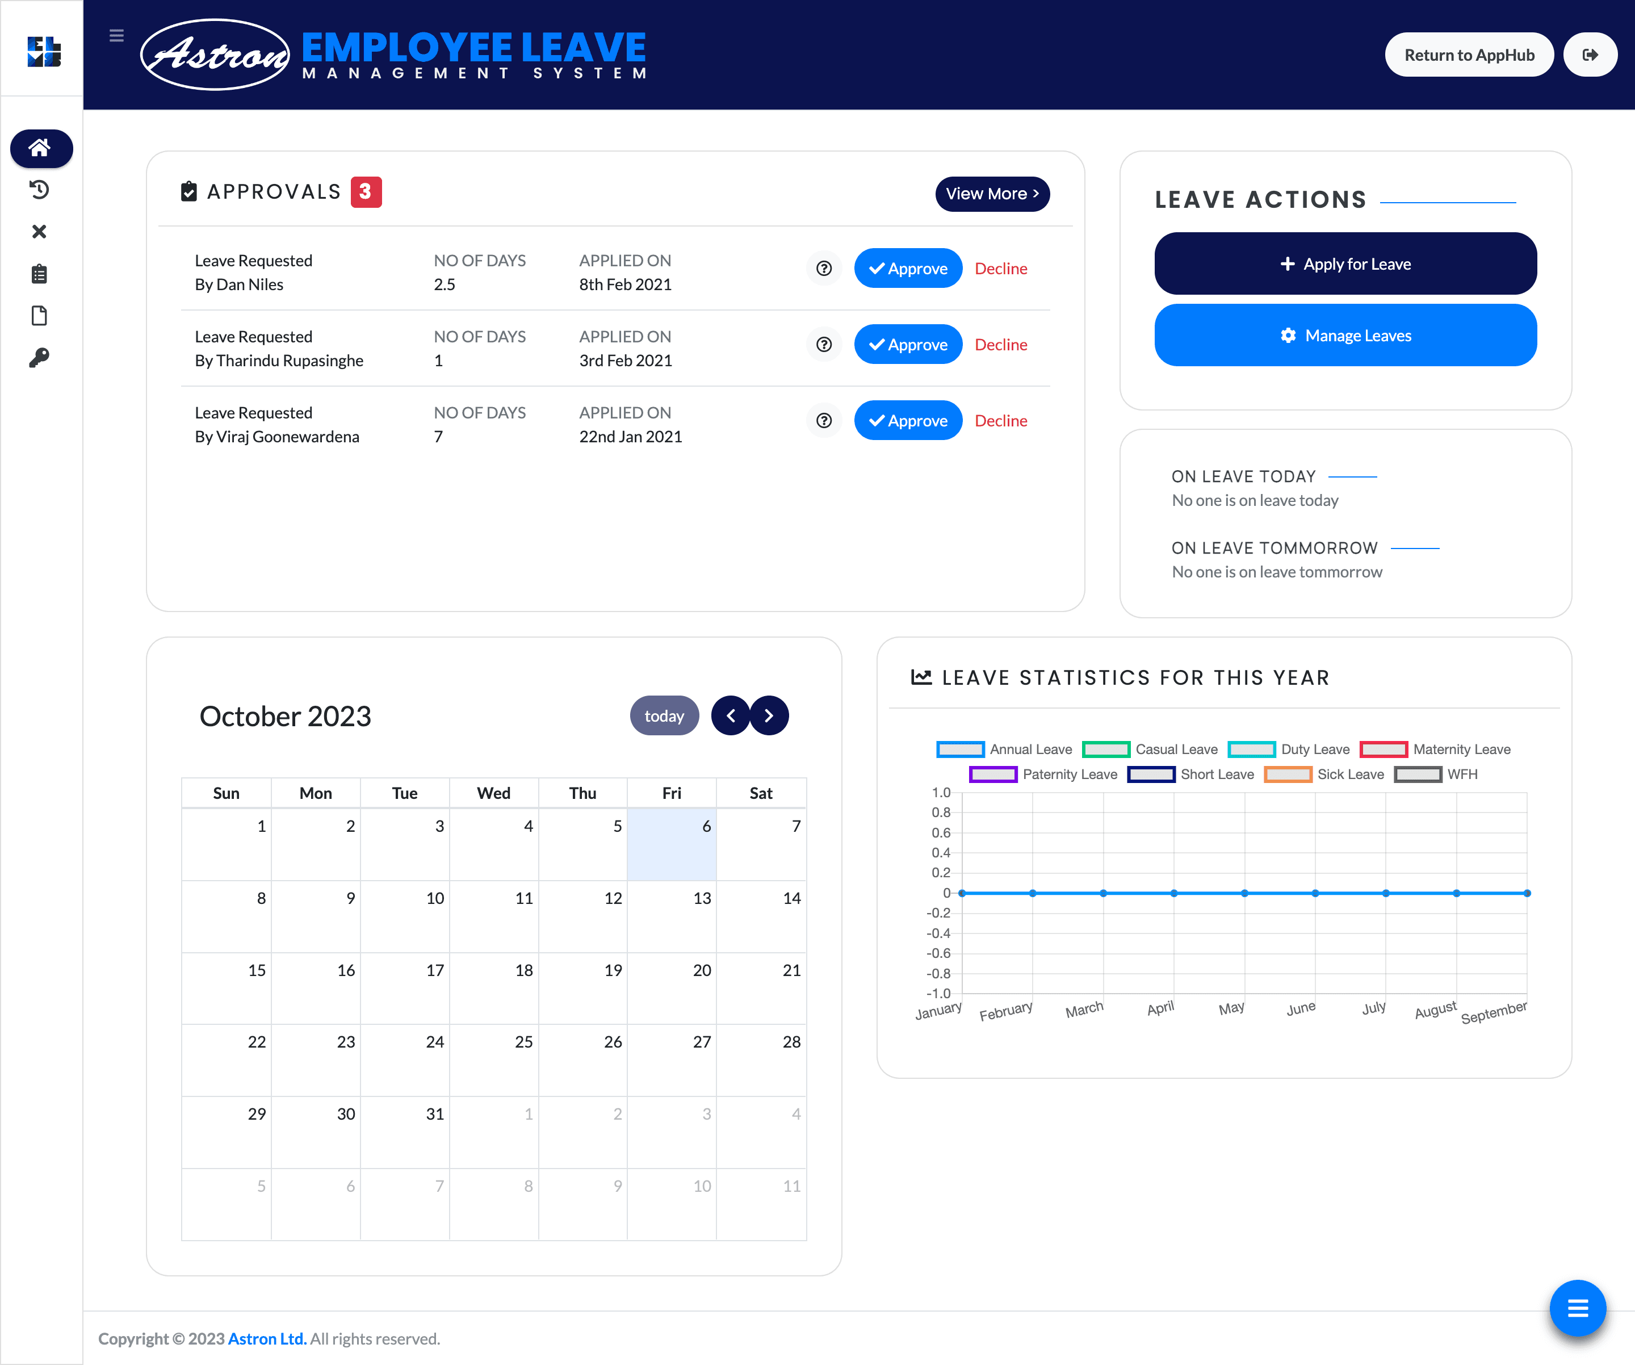Click the document file sidebar icon

click(39, 315)
